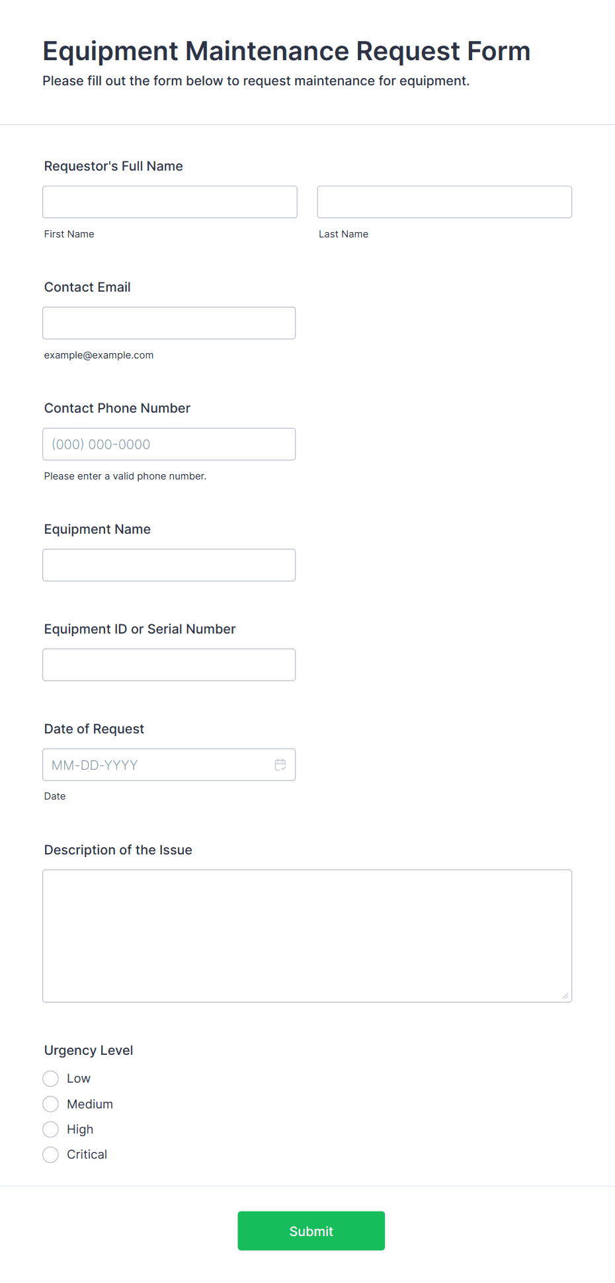Click the Equipment Maintenance Request Form heading
Image resolution: width=615 pixels, height=1283 pixels.
286,51
